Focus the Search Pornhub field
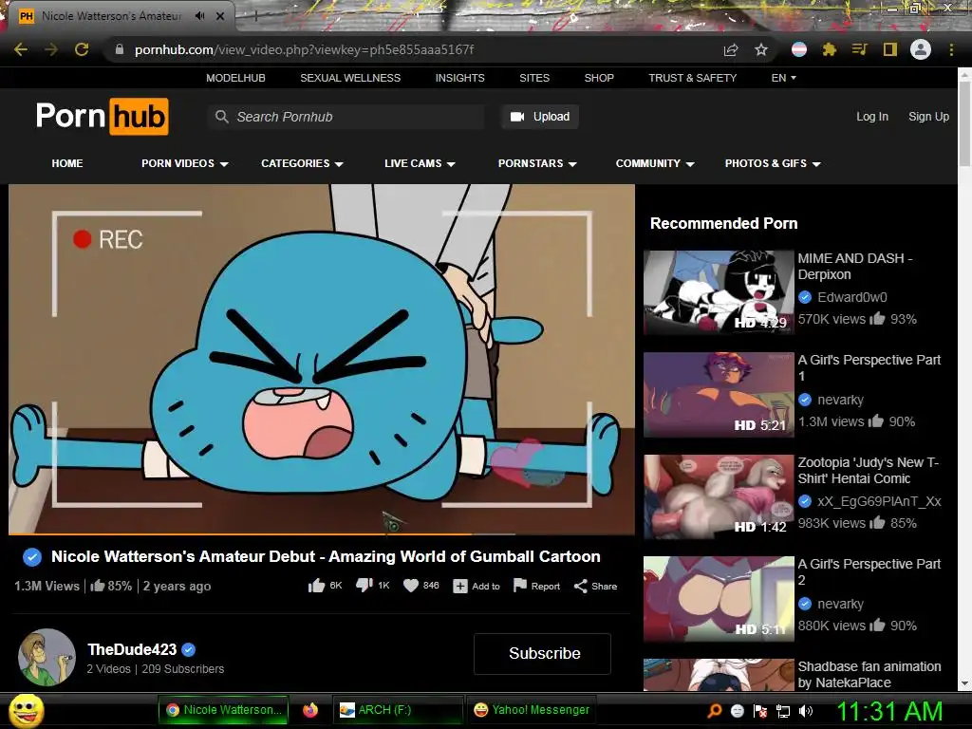 pos(346,117)
